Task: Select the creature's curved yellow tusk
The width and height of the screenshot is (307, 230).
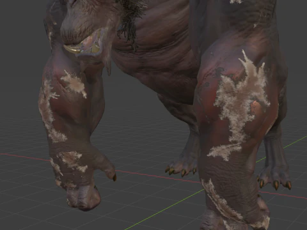Action: [72, 50]
